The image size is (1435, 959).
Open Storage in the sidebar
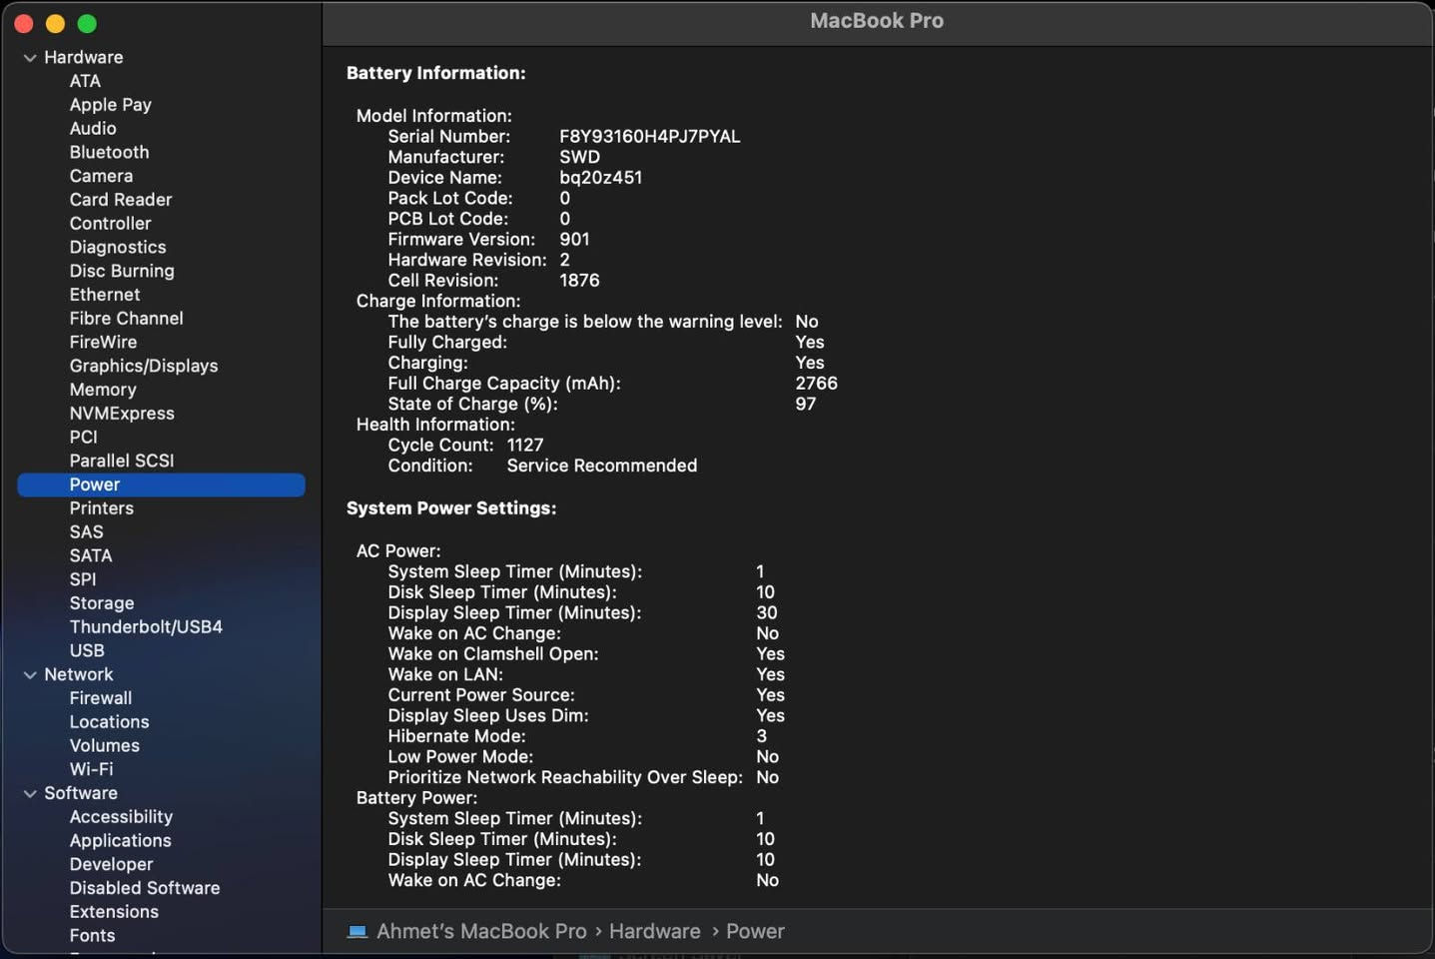(102, 603)
